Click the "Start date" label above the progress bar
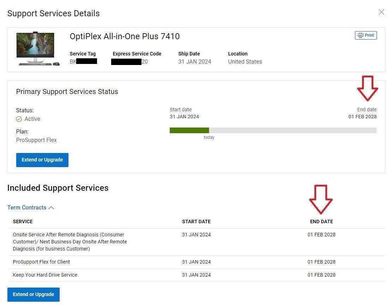The width and height of the screenshot is (391, 307). point(181,110)
